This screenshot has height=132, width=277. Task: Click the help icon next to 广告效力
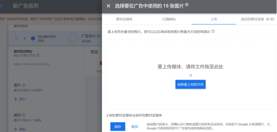tap(98, 36)
